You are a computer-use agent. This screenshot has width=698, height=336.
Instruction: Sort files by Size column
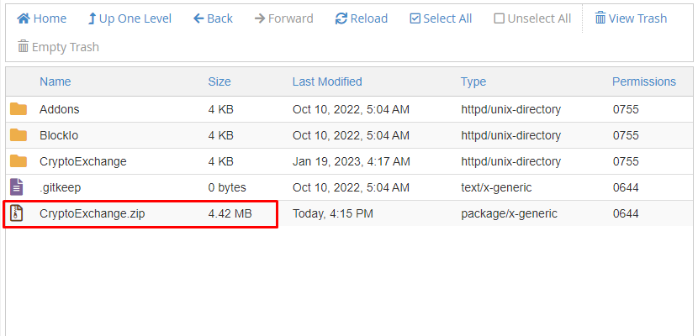pyautogui.click(x=219, y=81)
